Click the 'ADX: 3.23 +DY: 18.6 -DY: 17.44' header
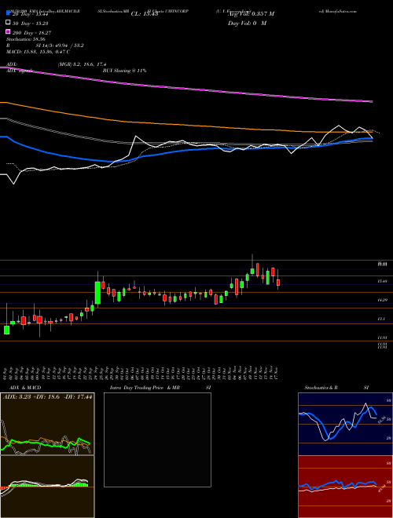The width and height of the screenshot is (393, 518). click(x=48, y=396)
